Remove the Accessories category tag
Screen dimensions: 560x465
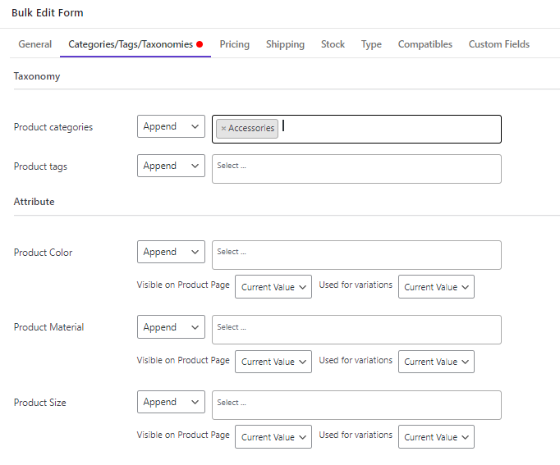(223, 129)
